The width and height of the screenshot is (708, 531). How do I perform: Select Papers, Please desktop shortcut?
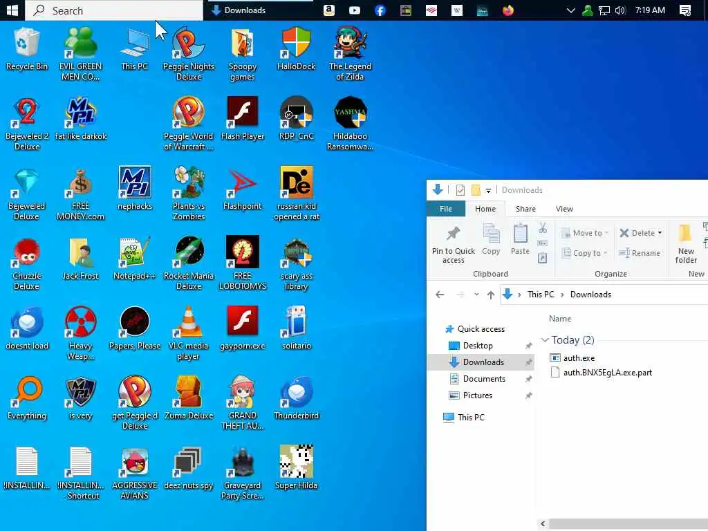click(135, 328)
